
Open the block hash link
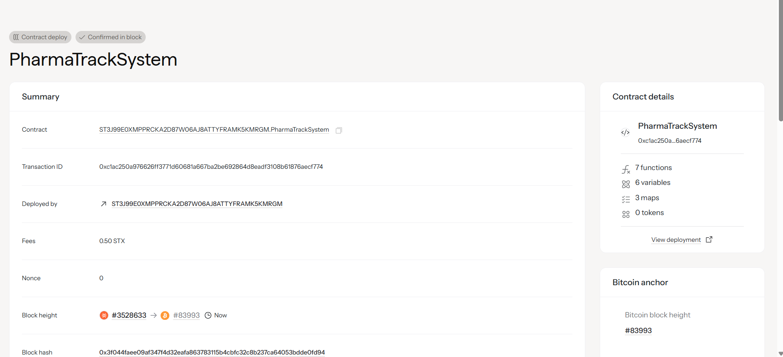(x=212, y=352)
